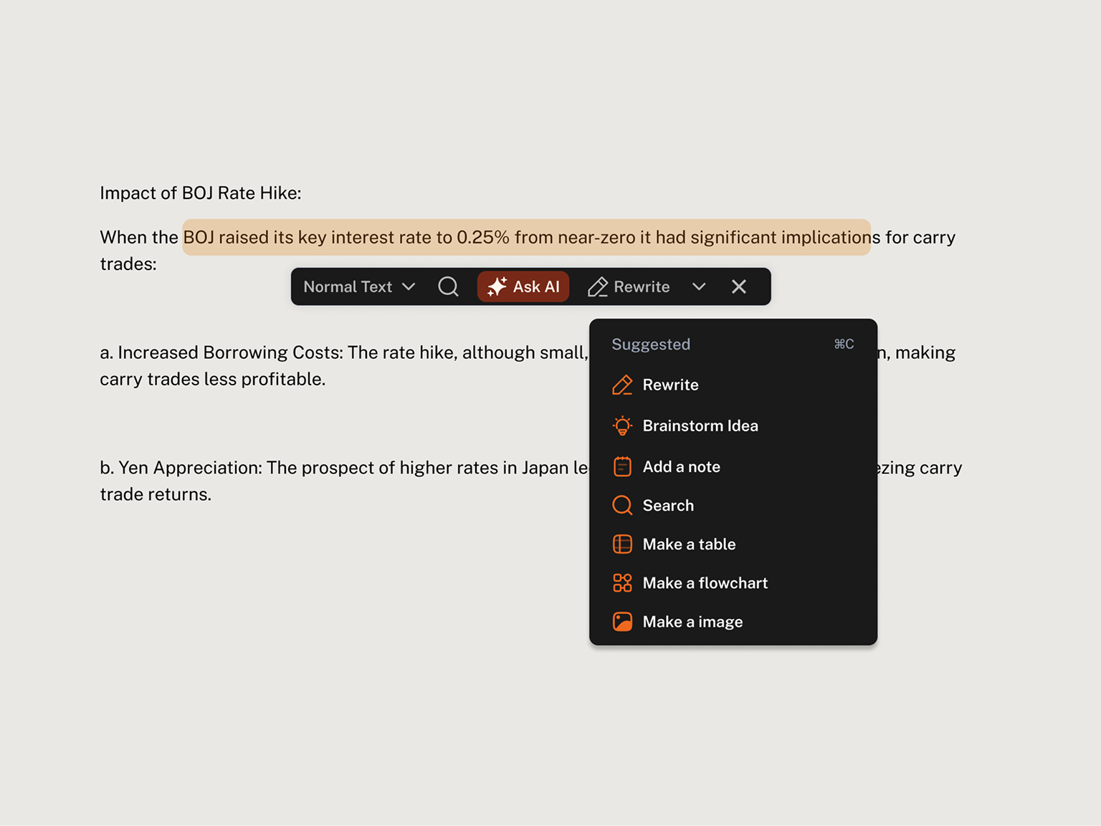
Task: Click the magnifier search icon in the toolbar
Action: click(448, 287)
